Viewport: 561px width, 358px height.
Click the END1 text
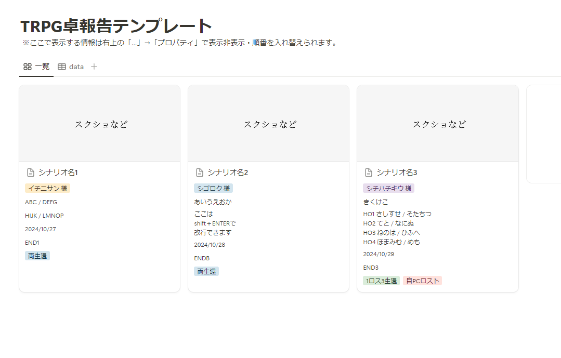[32, 243]
